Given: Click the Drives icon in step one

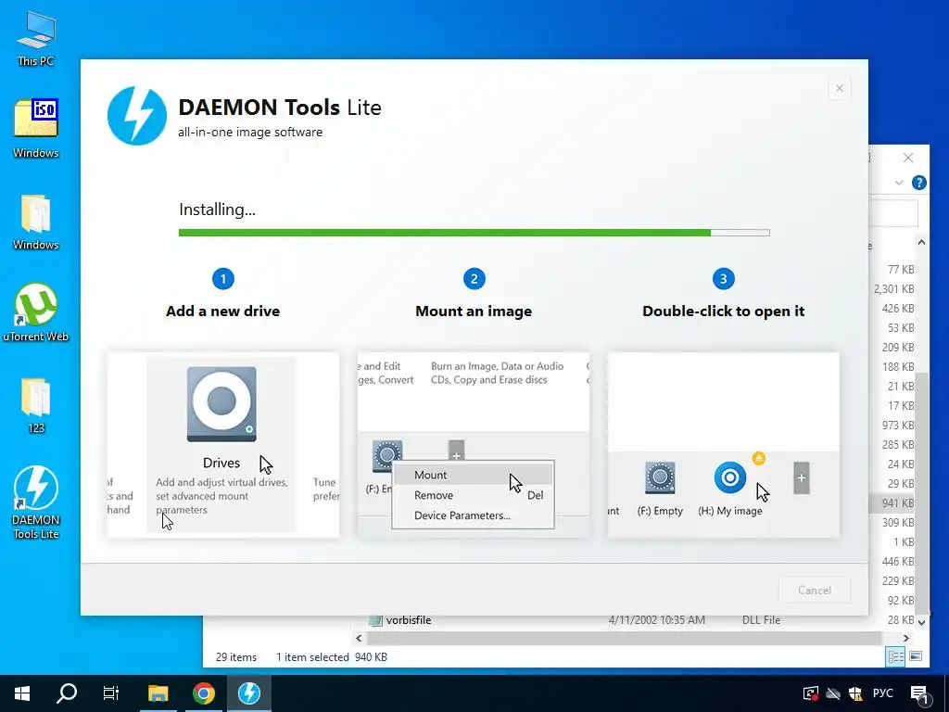Looking at the screenshot, I should [221, 404].
